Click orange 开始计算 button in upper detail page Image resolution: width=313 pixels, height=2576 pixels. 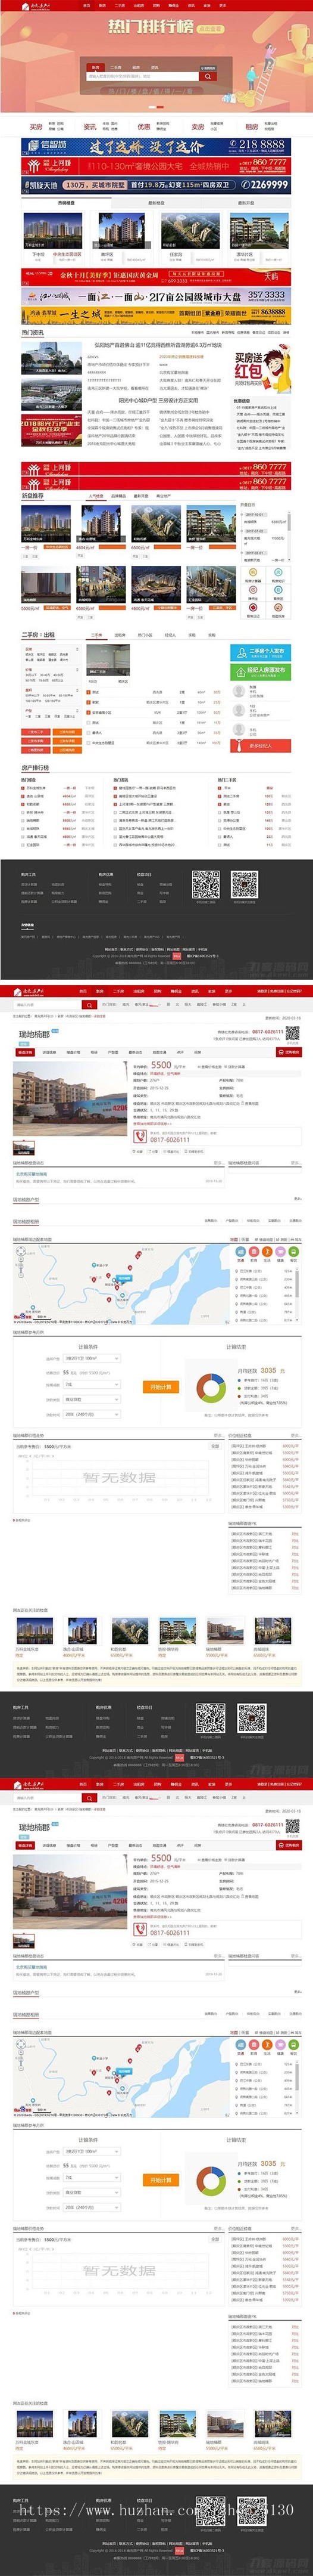coord(161,1387)
